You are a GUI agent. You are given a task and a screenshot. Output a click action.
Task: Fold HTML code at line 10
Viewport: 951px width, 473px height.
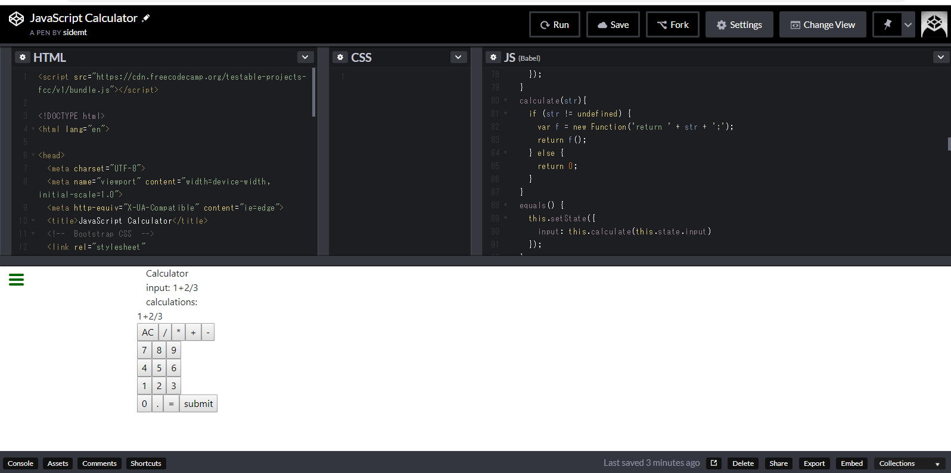(x=33, y=221)
